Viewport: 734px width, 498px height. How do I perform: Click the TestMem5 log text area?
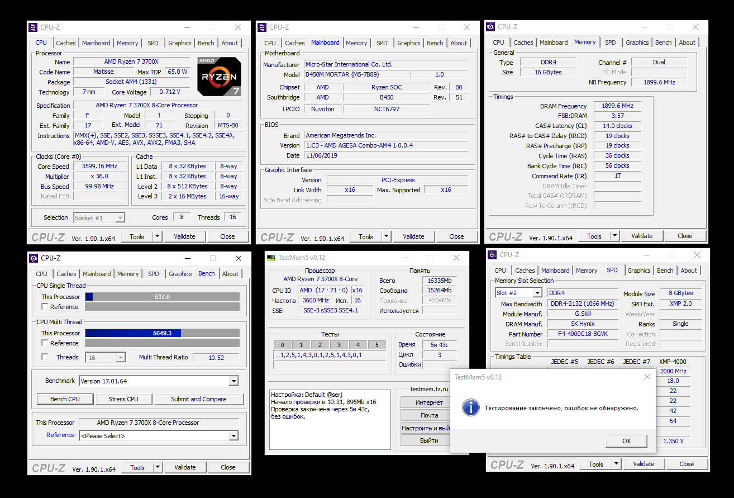pyautogui.click(x=330, y=419)
